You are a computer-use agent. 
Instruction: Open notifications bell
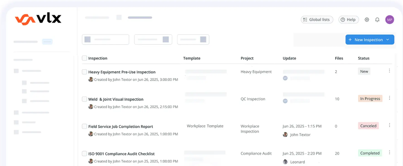[x=377, y=19]
